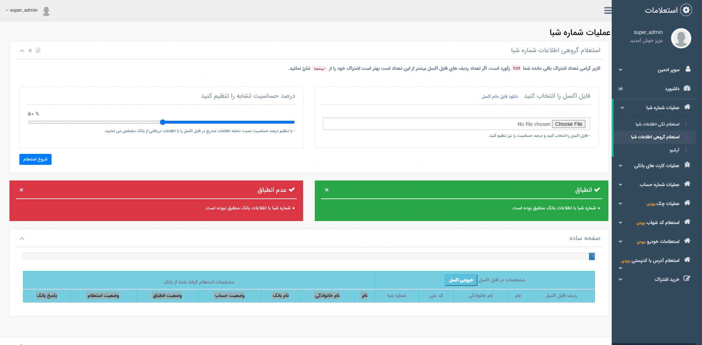Click home icon beside استعلامات خودرو

(687, 241)
